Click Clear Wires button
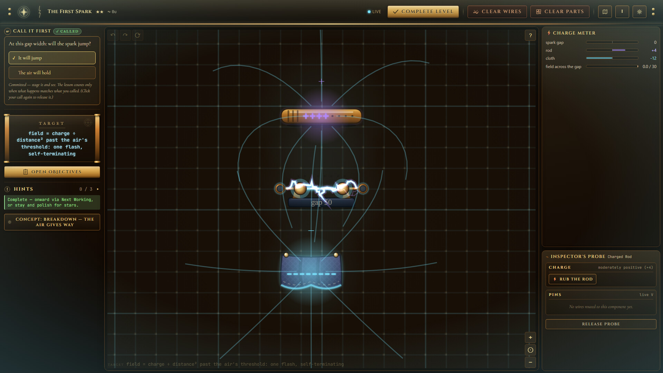 pos(497,12)
